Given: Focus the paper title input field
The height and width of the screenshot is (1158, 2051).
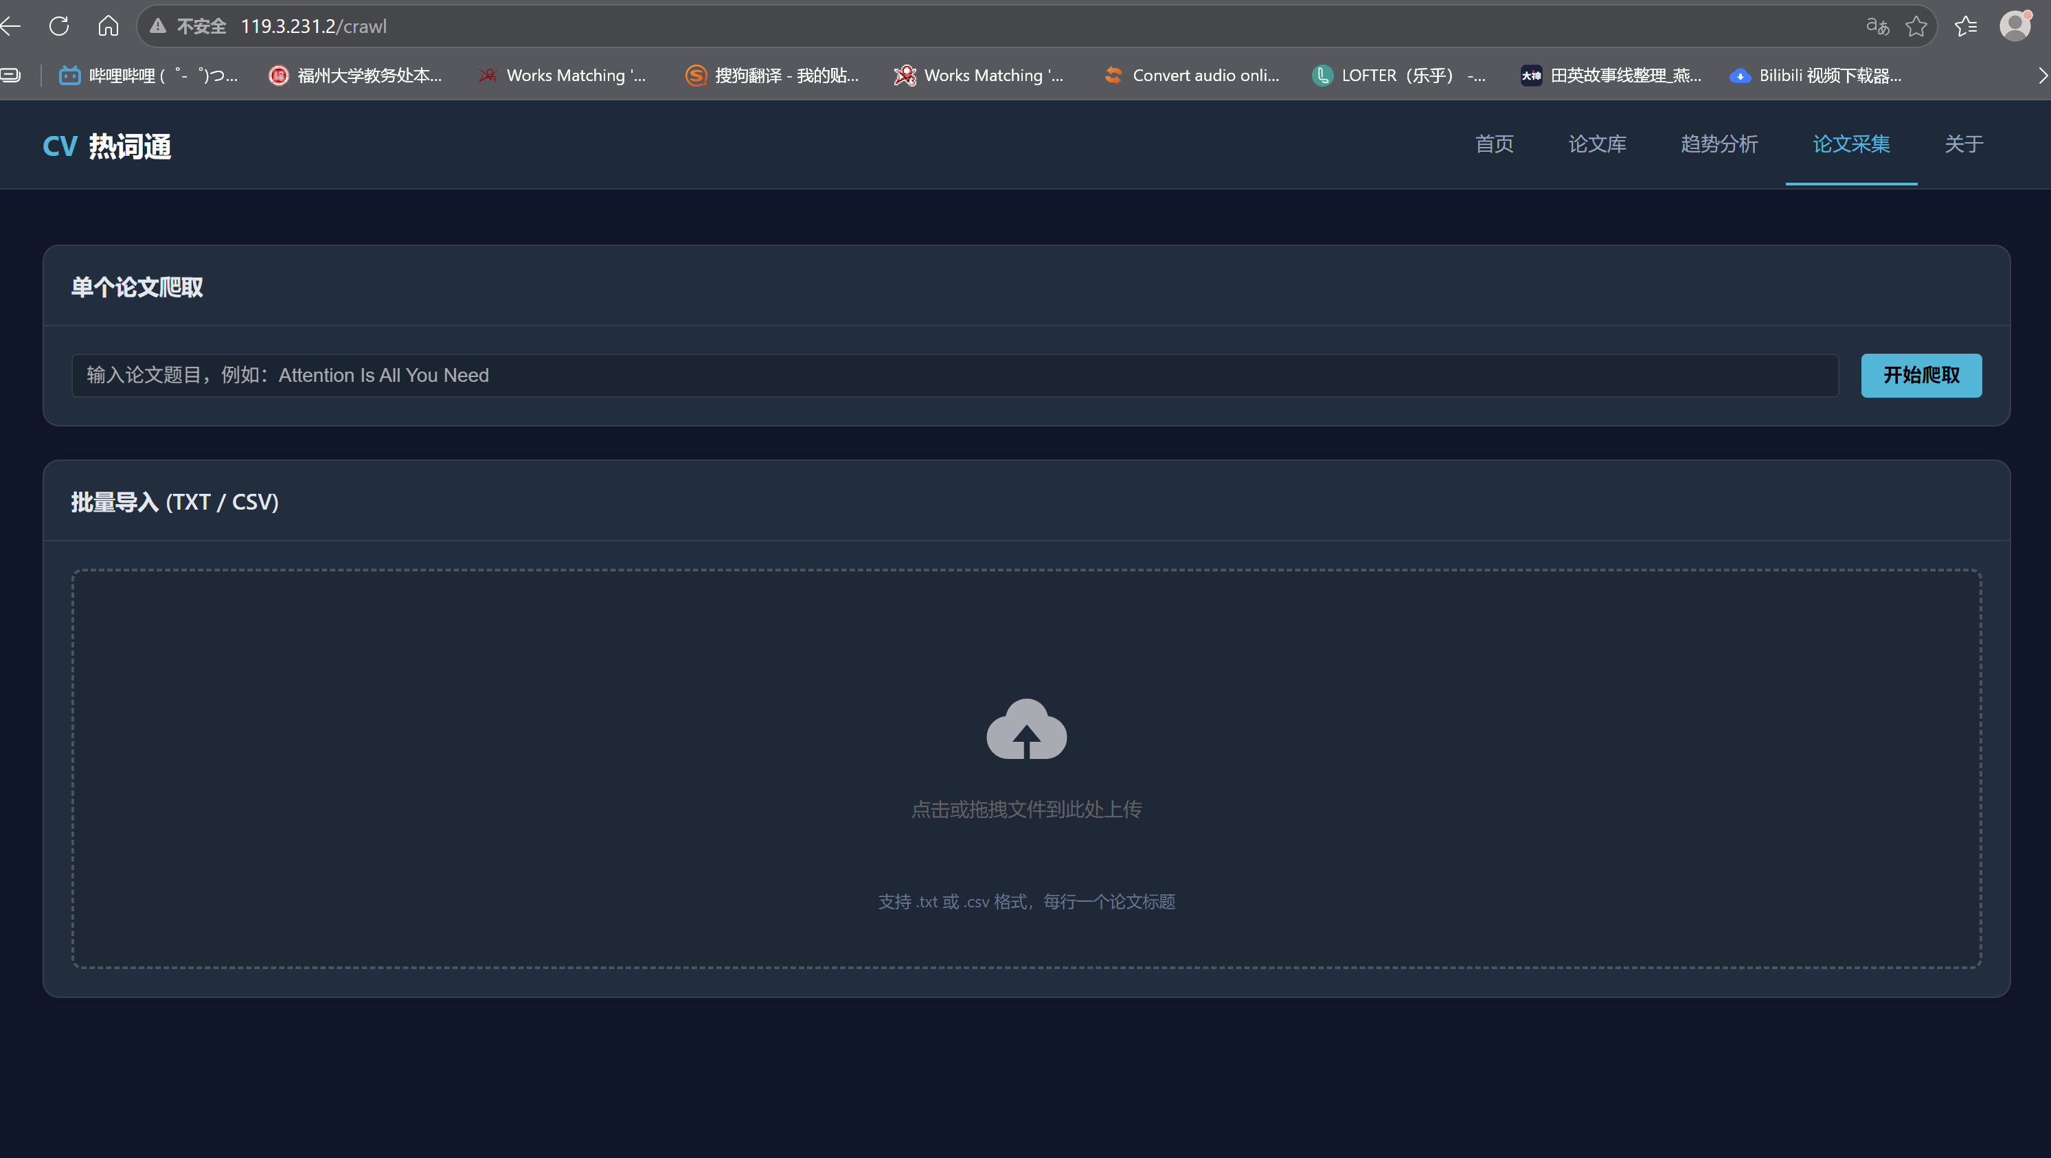Looking at the screenshot, I should [955, 375].
